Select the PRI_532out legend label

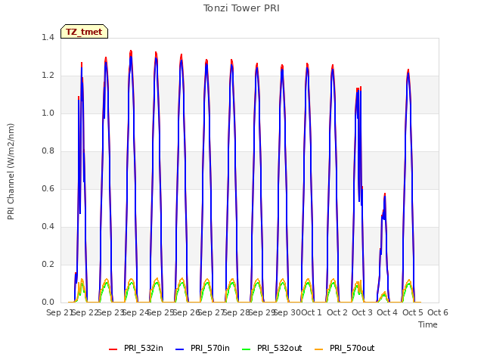point(280,348)
